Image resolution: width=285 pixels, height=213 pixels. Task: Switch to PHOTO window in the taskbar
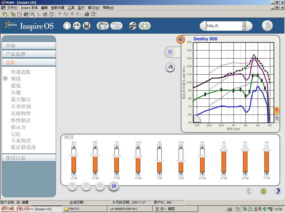click(85, 209)
